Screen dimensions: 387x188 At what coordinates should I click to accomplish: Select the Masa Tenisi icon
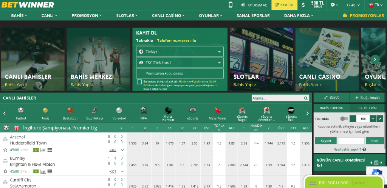pyautogui.click(x=217, y=110)
